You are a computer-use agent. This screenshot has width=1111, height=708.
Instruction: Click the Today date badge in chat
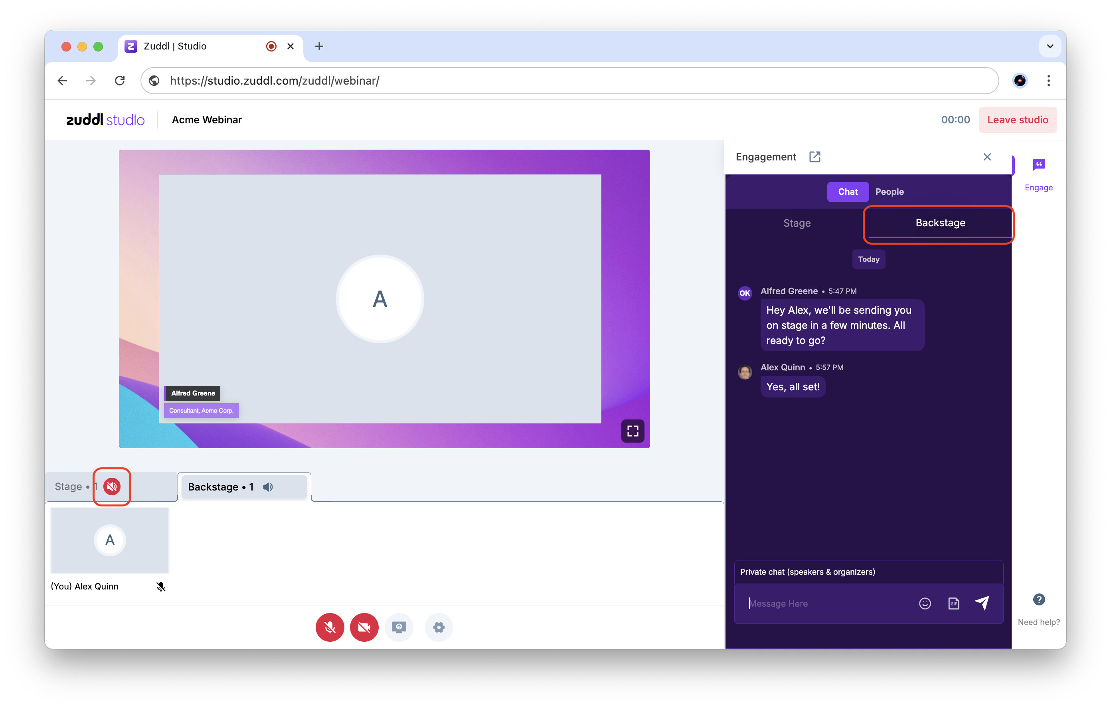pyautogui.click(x=868, y=259)
